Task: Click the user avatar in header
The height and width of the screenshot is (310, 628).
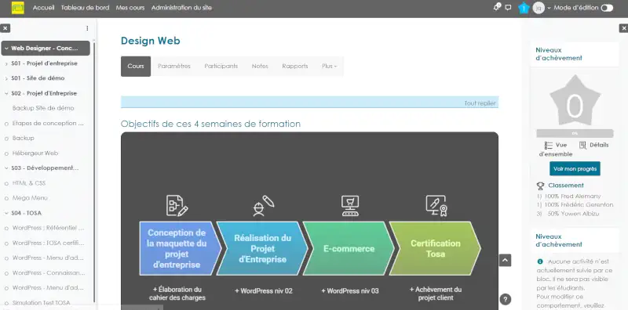Action: [539, 8]
